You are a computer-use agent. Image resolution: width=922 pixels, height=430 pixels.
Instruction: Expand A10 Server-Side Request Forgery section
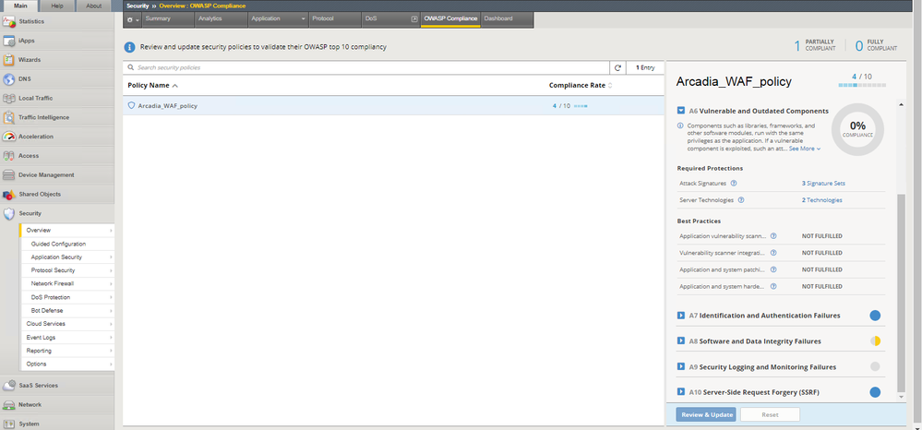tap(681, 392)
